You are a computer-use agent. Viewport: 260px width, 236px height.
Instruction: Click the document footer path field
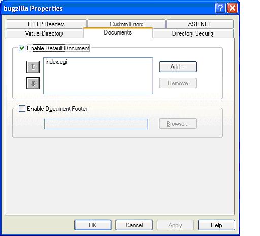[x=96, y=124]
